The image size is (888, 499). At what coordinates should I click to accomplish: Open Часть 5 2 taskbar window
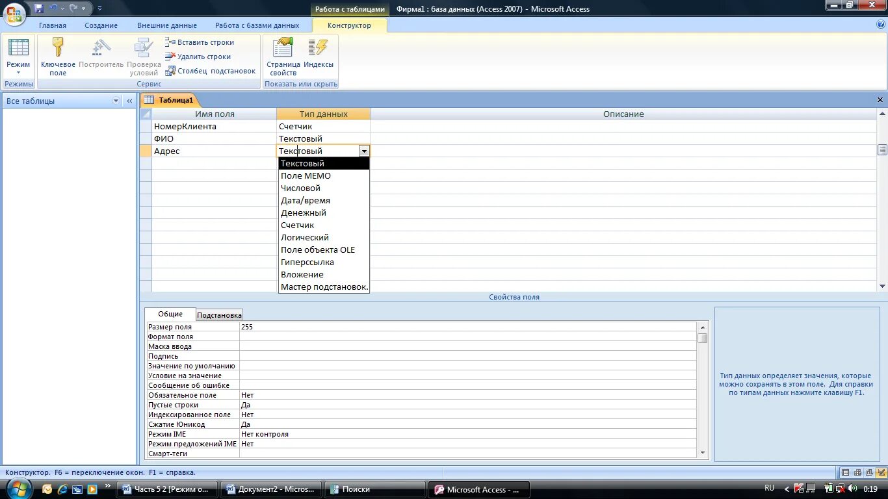tap(168, 489)
